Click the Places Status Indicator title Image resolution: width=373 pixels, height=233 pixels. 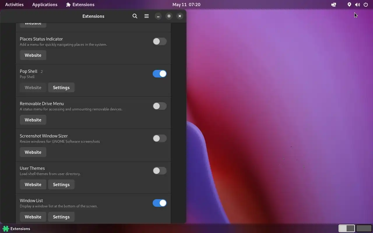[x=41, y=39]
